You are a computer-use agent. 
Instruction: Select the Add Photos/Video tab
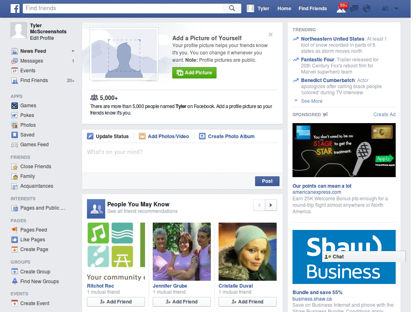pyautogui.click(x=164, y=136)
